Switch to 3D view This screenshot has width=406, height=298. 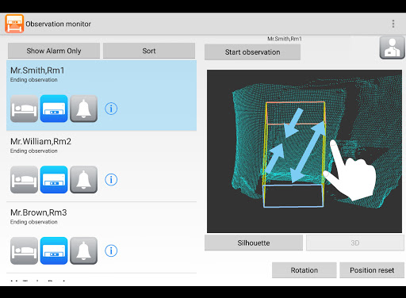[x=355, y=243]
